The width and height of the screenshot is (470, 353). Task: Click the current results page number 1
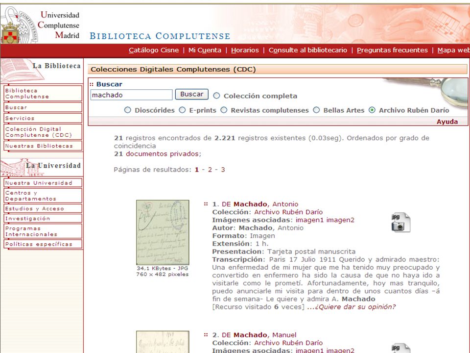tap(197, 170)
